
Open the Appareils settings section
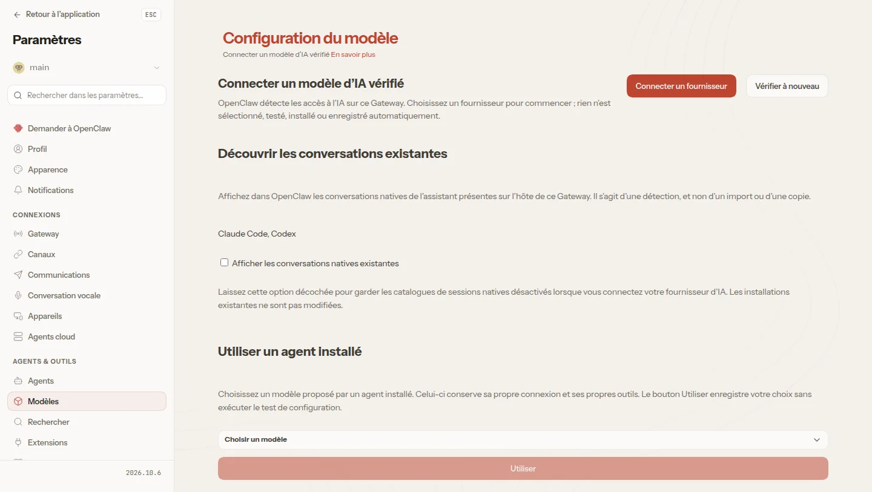(87, 316)
